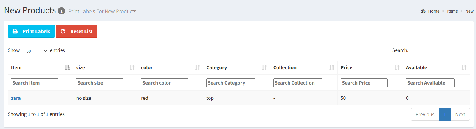
Task: Focus the Search Price filter field
Action: (364, 83)
